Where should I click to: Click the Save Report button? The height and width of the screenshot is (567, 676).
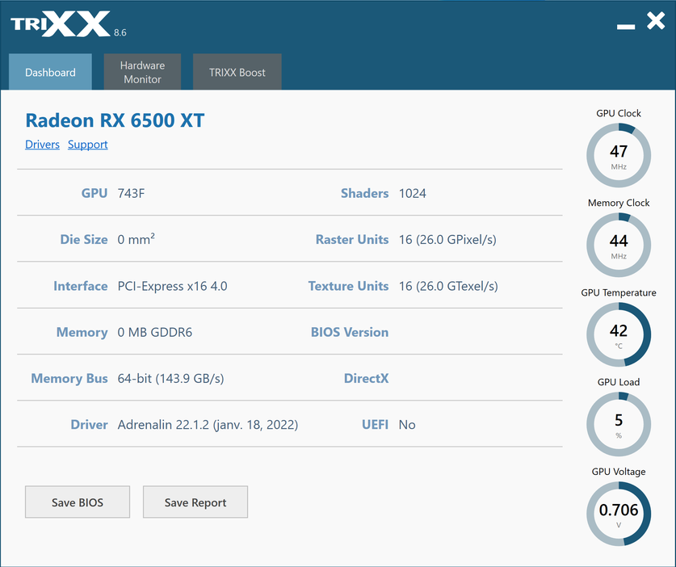pyautogui.click(x=195, y=502)
